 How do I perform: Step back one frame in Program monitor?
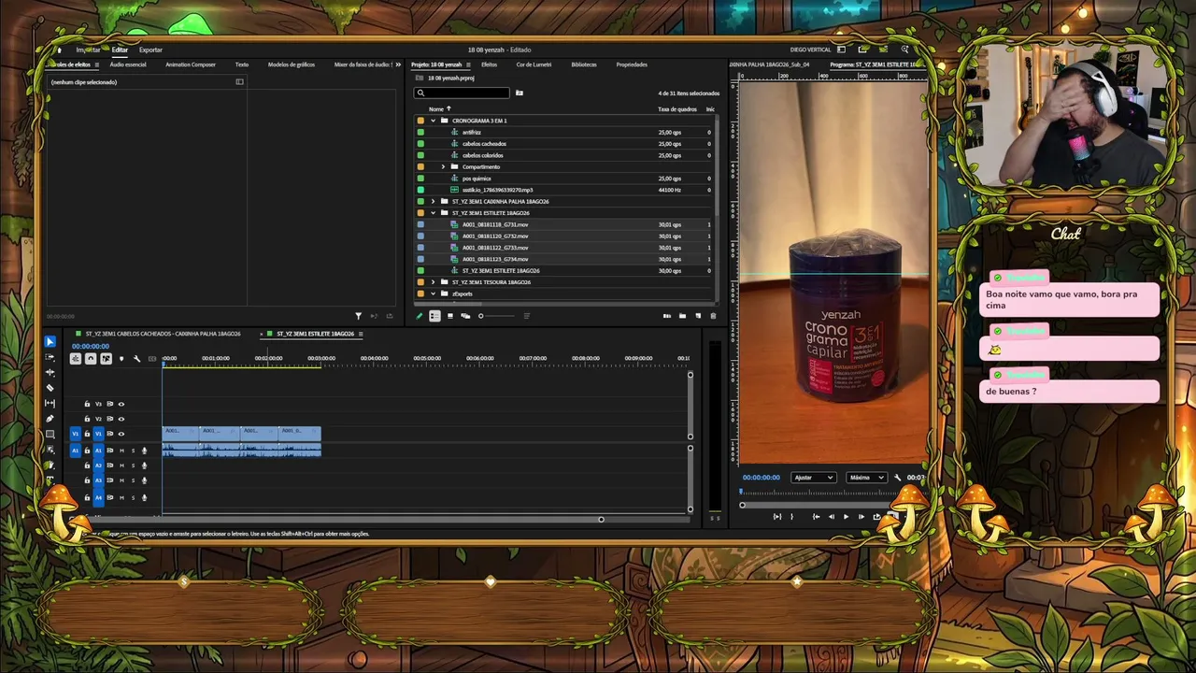tap(831, 516)
